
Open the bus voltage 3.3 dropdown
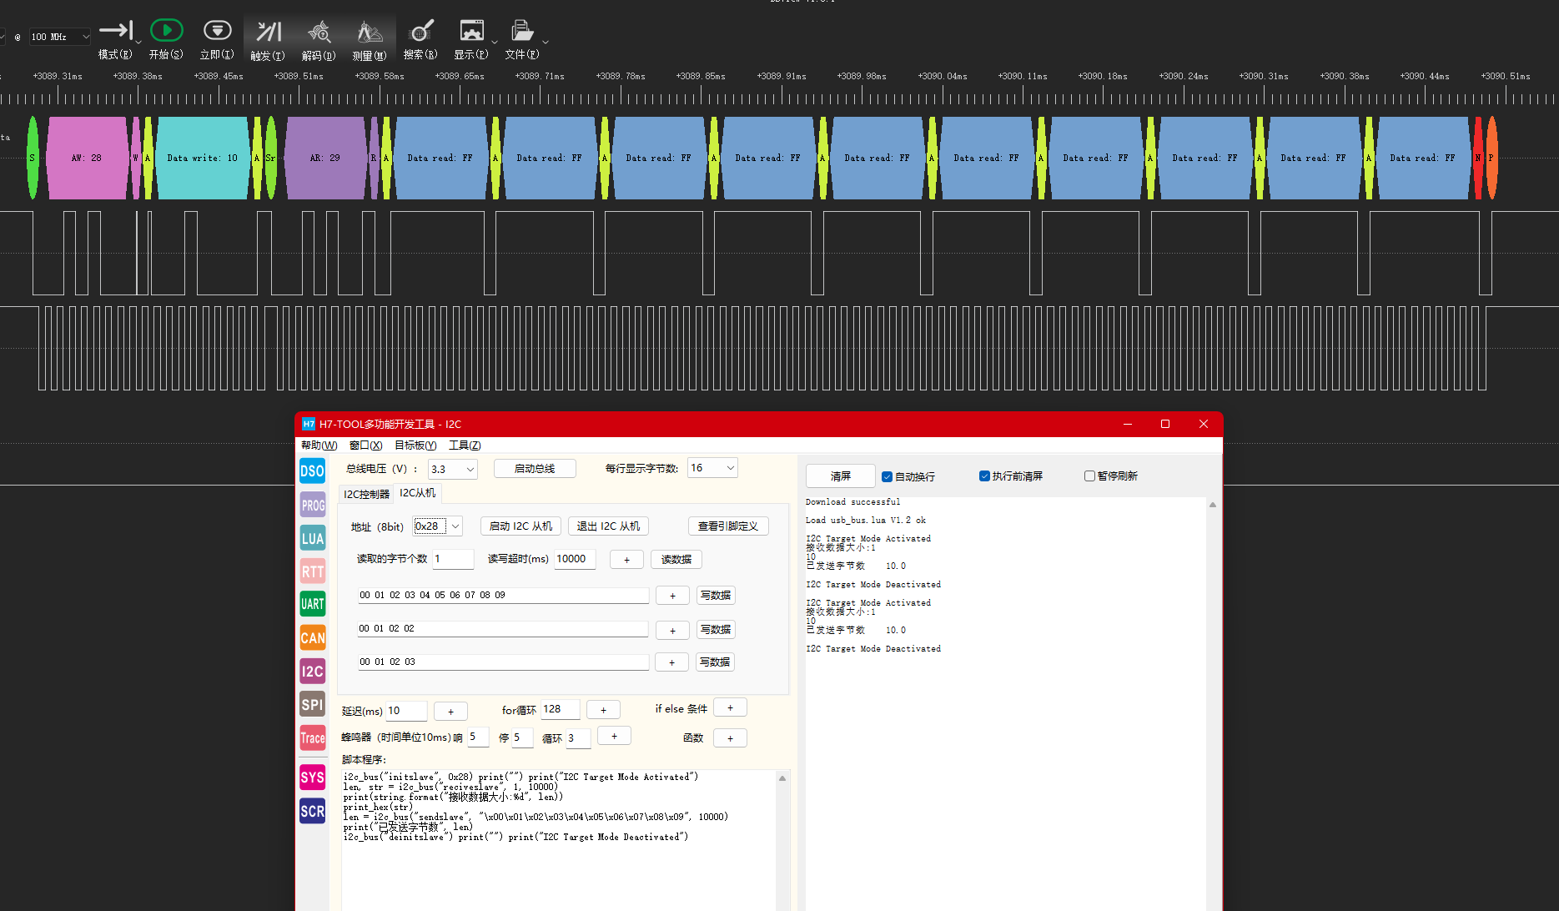coord(452,469)
